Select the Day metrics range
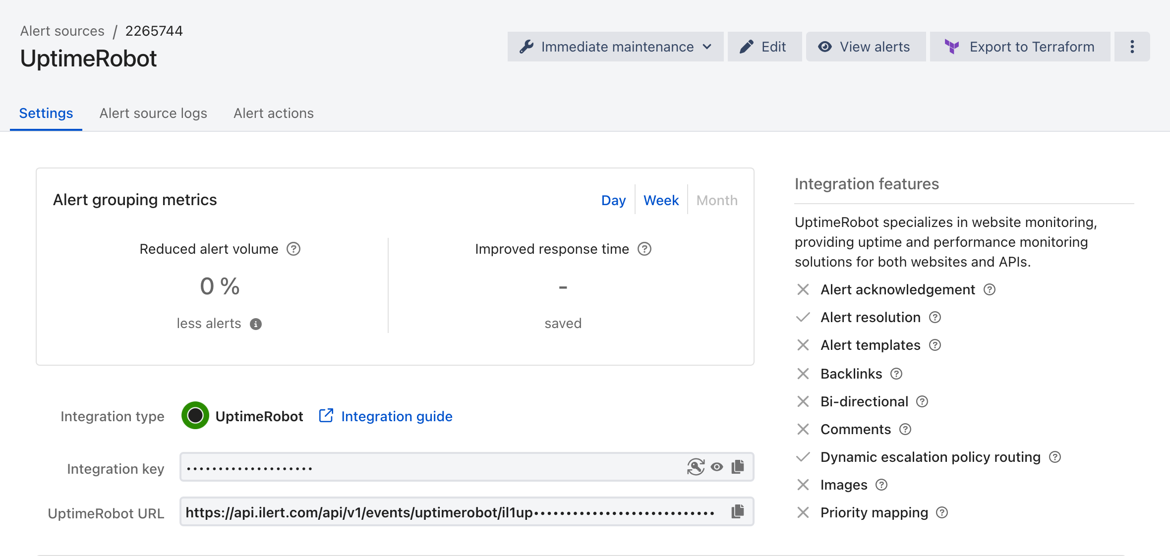The height and width of the screenshot is (556, 1170). pyautogui.click(x=613, y=200)
